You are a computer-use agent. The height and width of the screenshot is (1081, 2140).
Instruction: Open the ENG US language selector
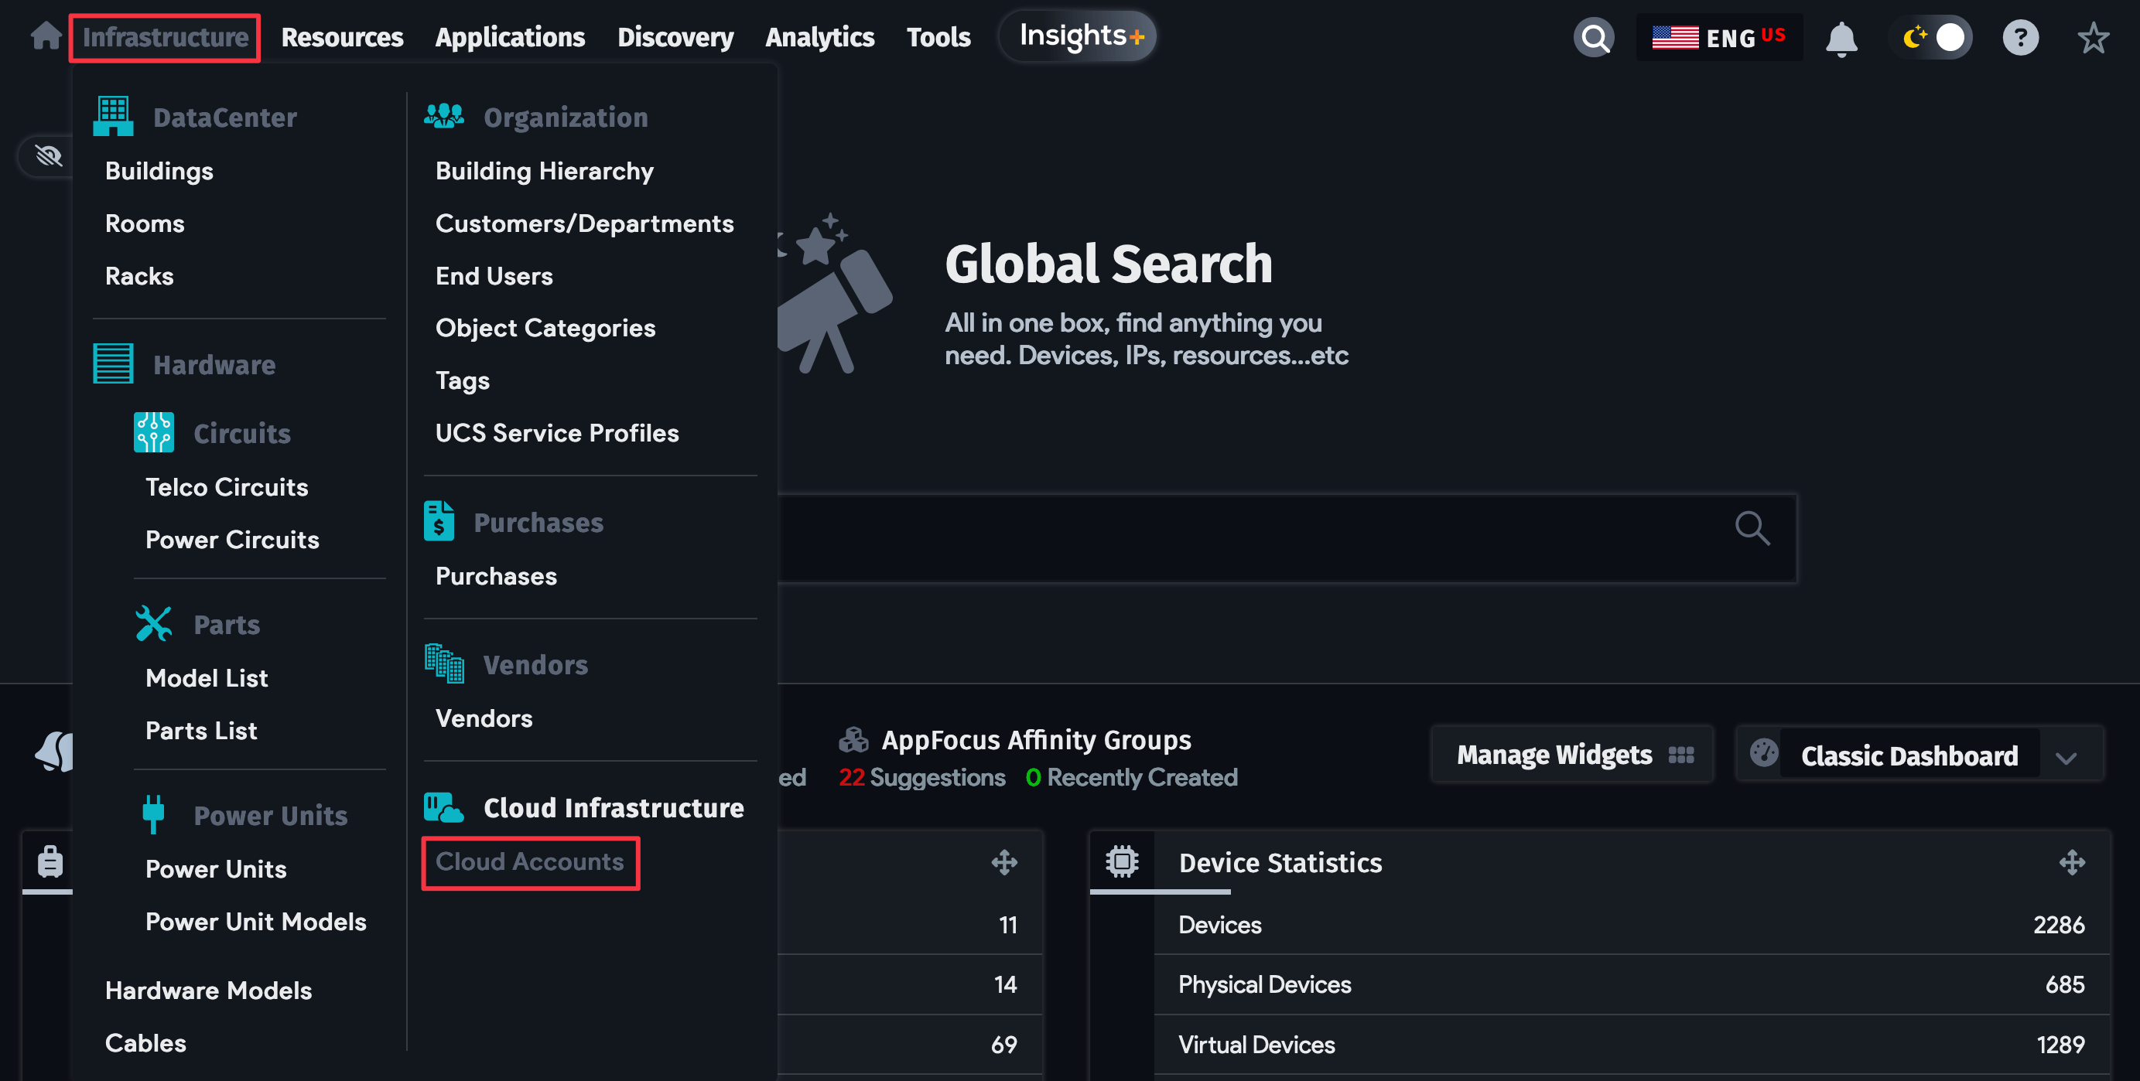point(1718,36)
